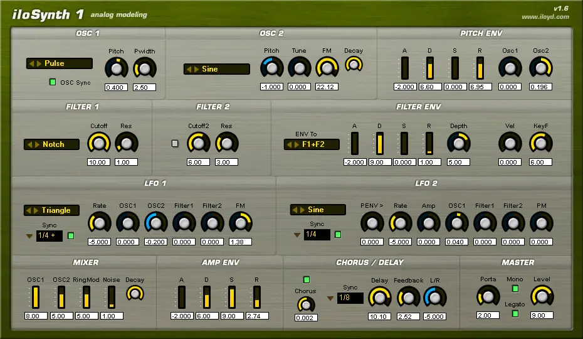Open OSC 1 Pulse waveform selector
Screen dimensions: 583x339
coord(59,63)
